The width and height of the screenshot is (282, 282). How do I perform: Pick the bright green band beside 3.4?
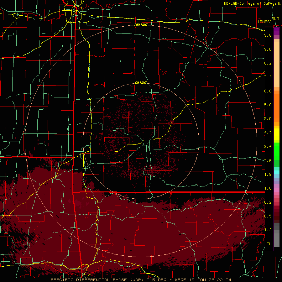(x=277, y=151)
